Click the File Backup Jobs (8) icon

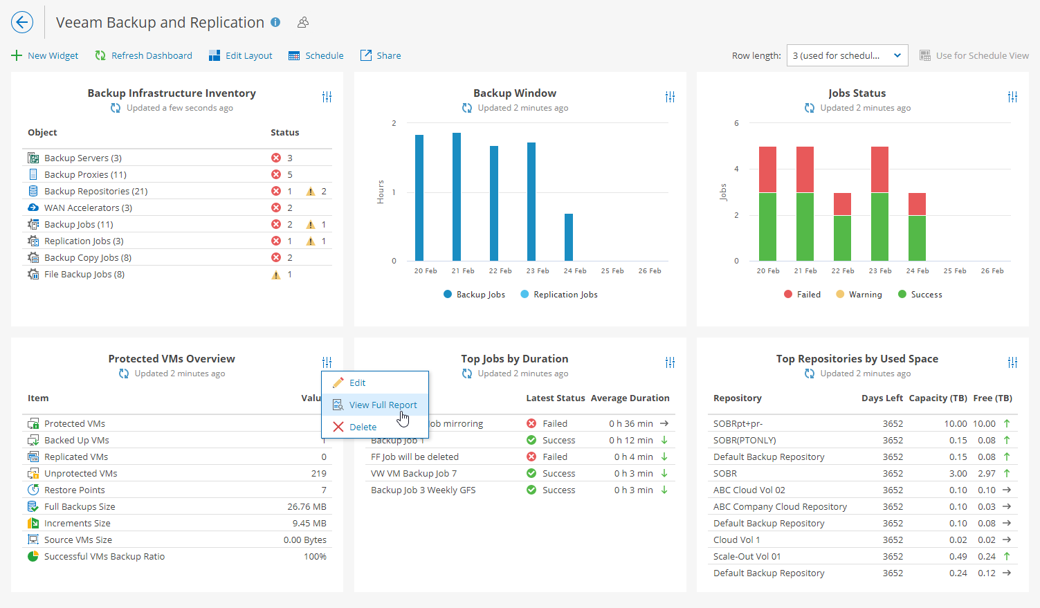tap(33, 274)
